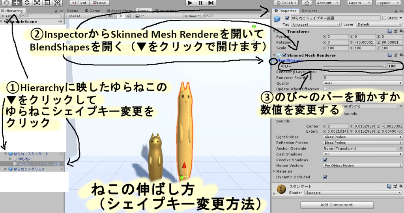Open cloud Services button
Viewport: 404px width, 213px height.
[x=307, y=3]
